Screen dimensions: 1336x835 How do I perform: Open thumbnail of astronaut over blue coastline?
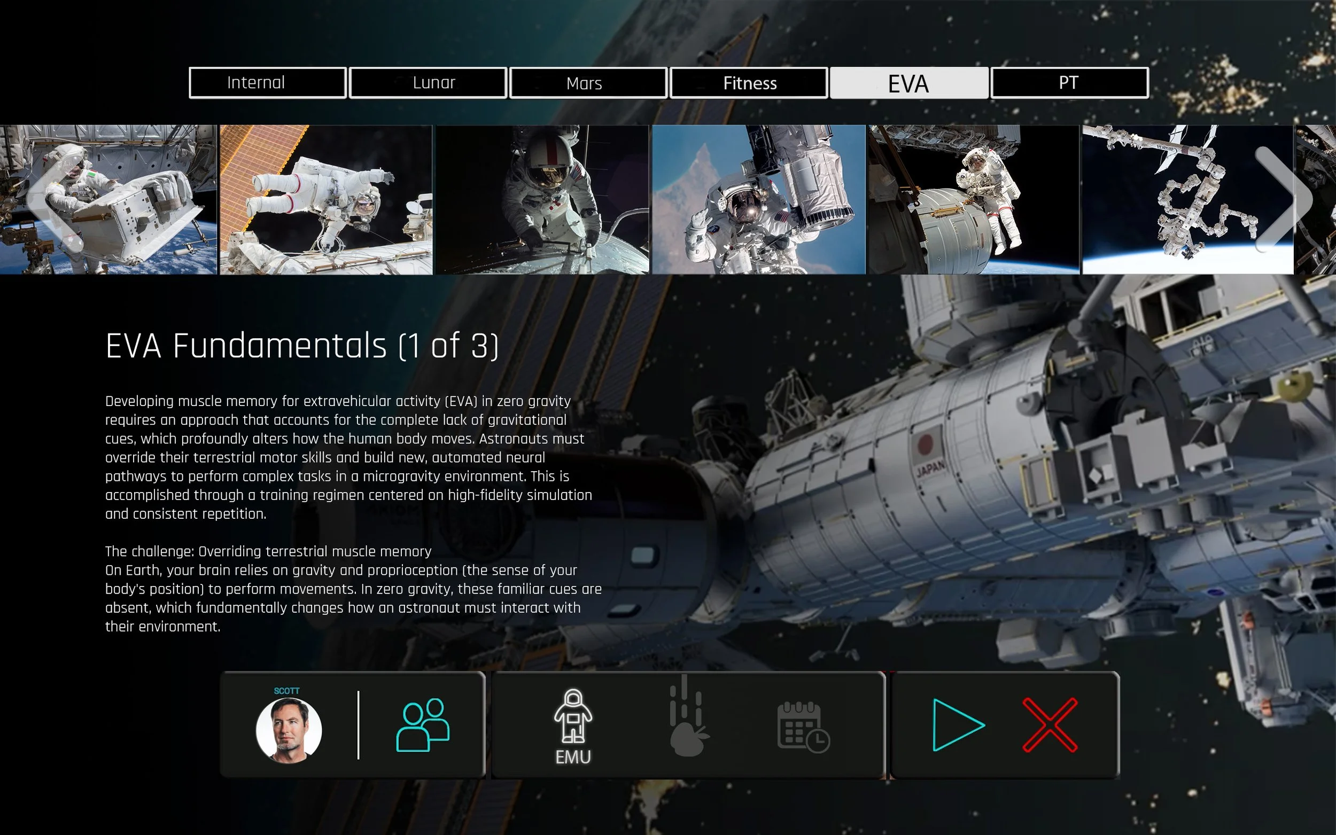point(758,199)
